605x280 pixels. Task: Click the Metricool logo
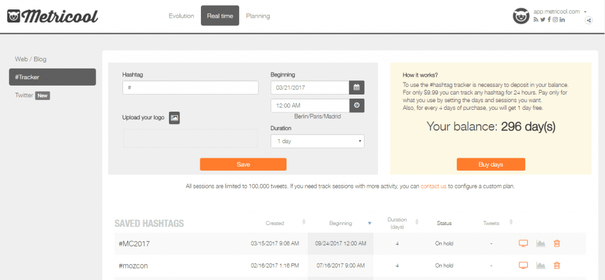(x=53, y=16)
